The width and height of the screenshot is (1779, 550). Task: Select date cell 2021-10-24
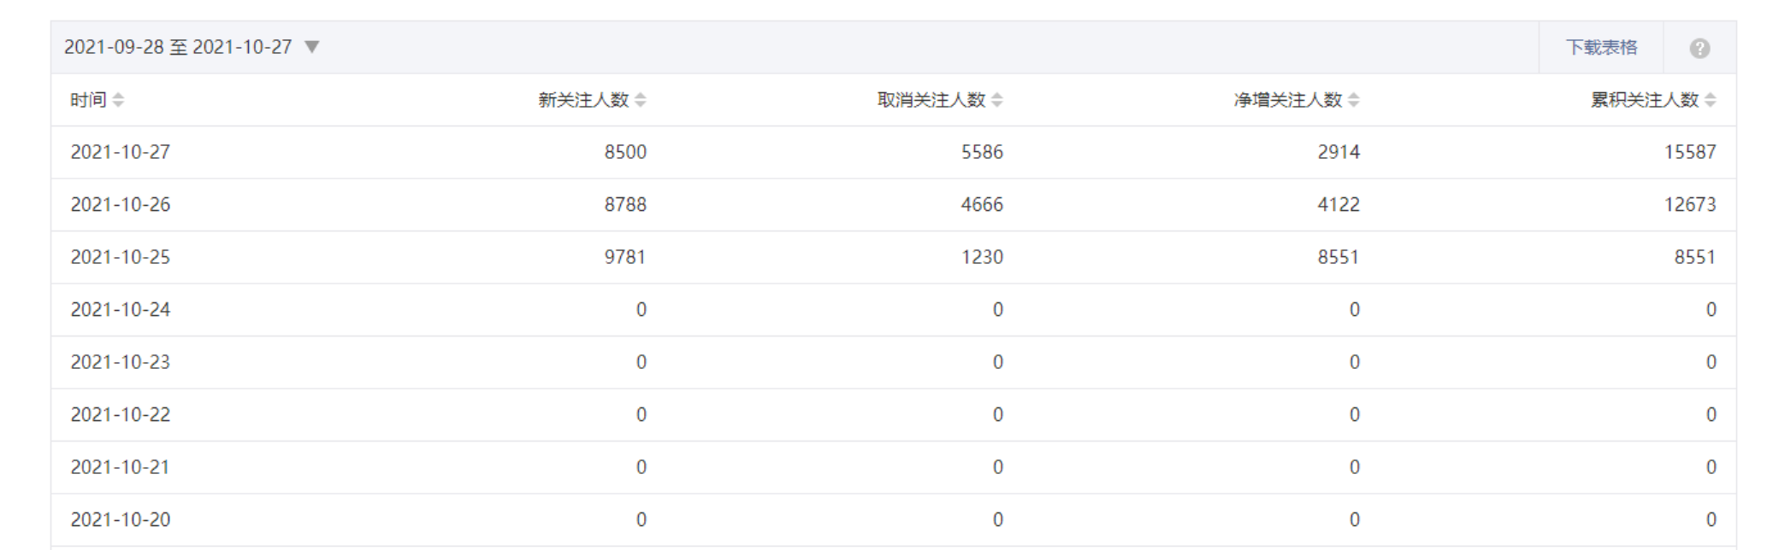pyautogui.click(x=121, y=310)
